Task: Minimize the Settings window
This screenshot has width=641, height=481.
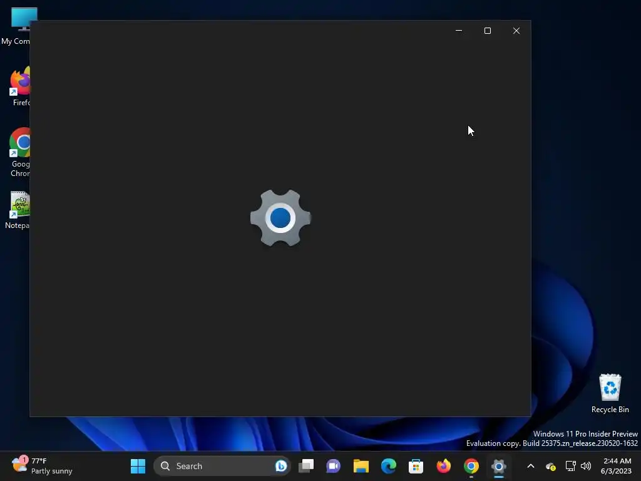Action: pos(459,31)
